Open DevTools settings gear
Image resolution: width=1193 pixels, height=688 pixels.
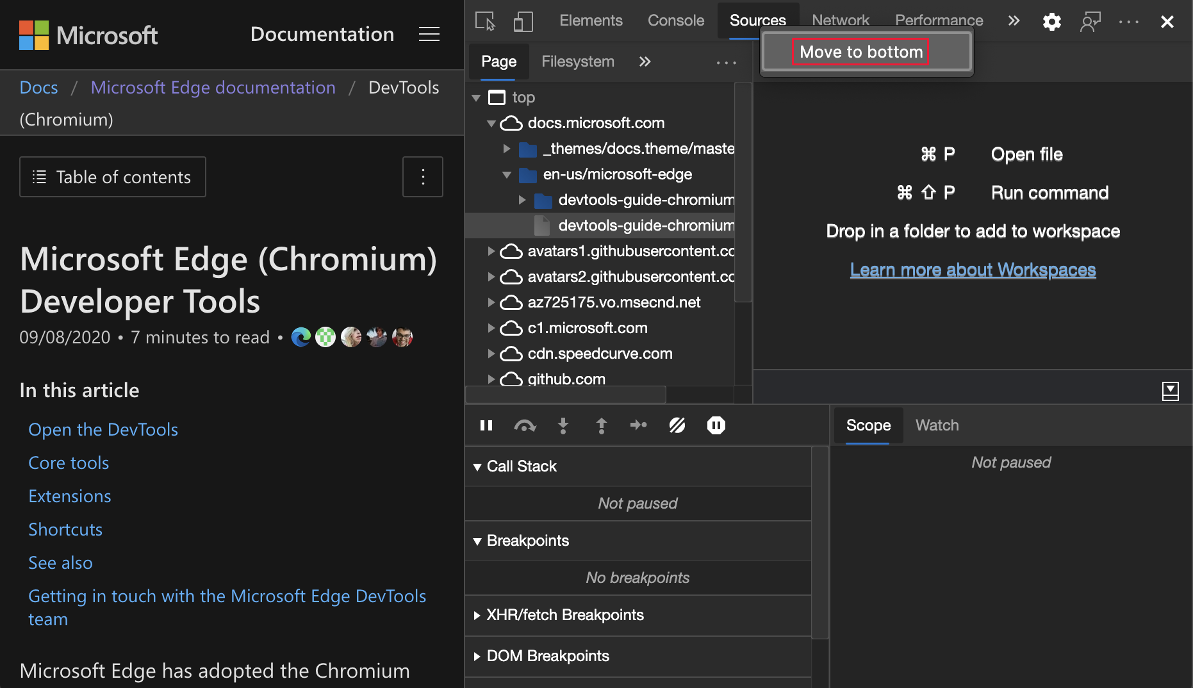tap(1051, 21)
